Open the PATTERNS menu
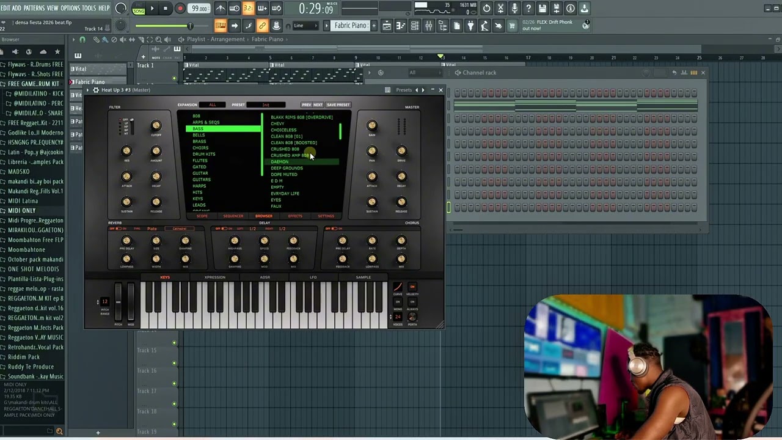782x440 pixels. click(34, 8)
